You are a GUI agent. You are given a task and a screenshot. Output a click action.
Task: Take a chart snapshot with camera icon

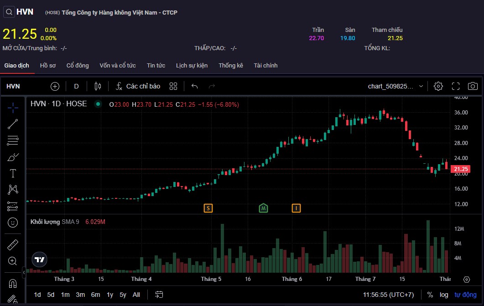tap(473, 86)
